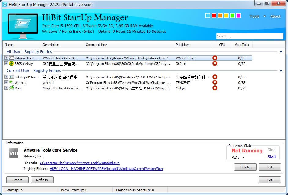This screenshot has width=288, height=195.
Task: Toggle the Wechat startup checkbox
Action: pyautogui.click(x=6, y=82)
